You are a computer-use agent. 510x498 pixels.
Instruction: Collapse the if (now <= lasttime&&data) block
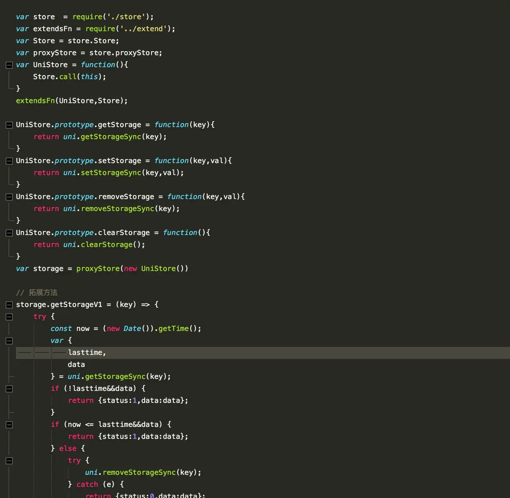pos(9,425)
